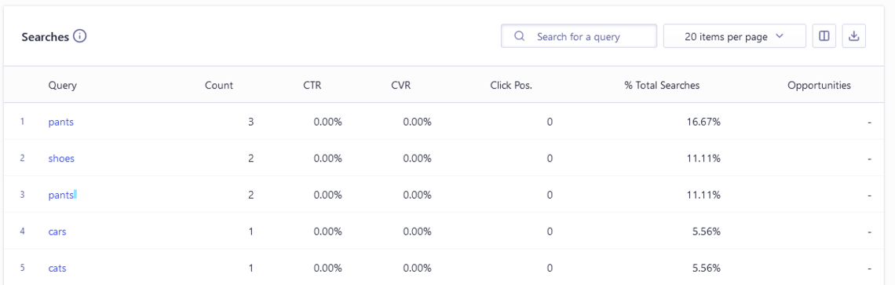Sort by the Query column header
This screenshot has height=285, width=895.
63,85
